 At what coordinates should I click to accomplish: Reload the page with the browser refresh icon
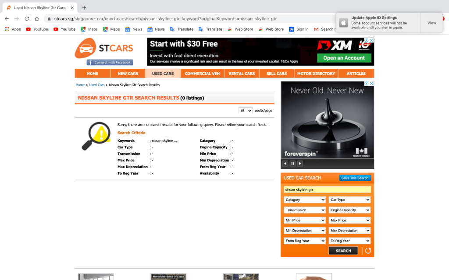(27, 19)
